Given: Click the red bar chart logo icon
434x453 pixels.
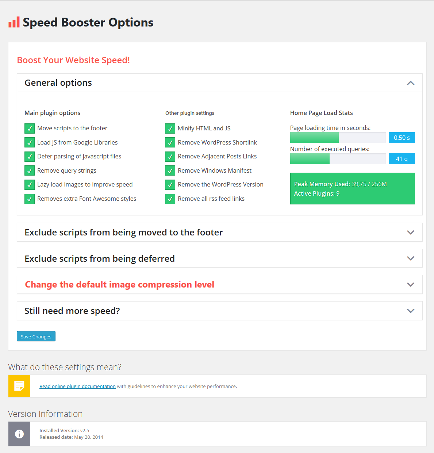Looking at the screenshot, I should pos(14,22).
